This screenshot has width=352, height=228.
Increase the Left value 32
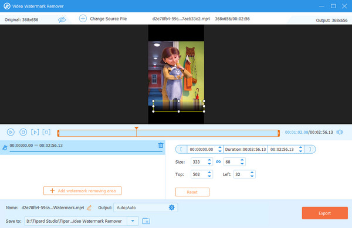(252, 172)
